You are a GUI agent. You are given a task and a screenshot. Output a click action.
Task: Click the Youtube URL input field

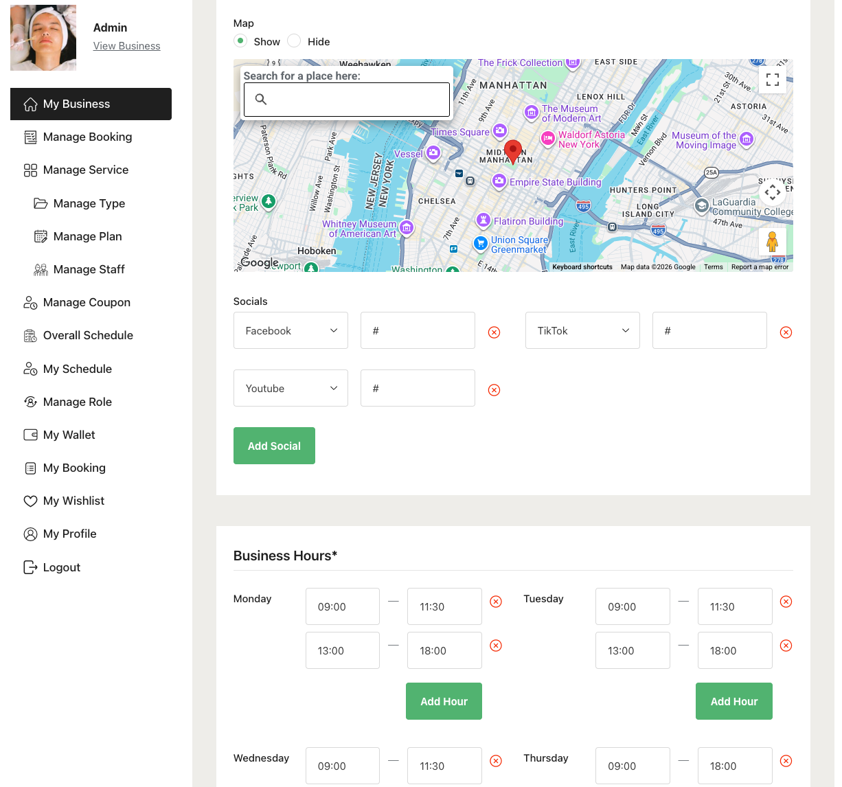(418, 388)
